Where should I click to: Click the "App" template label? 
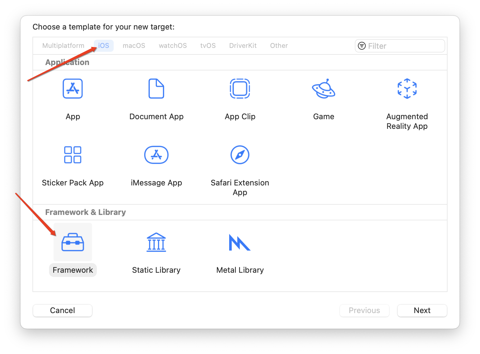73,116
